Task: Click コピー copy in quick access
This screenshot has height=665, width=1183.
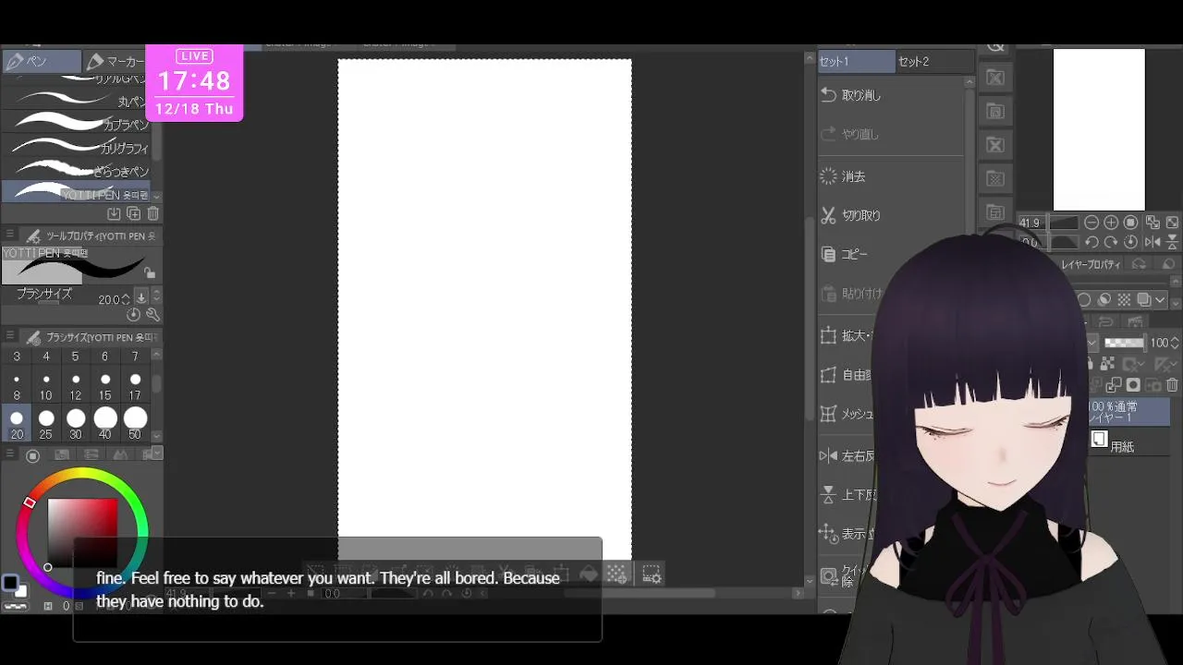Action: coord(845,254)
